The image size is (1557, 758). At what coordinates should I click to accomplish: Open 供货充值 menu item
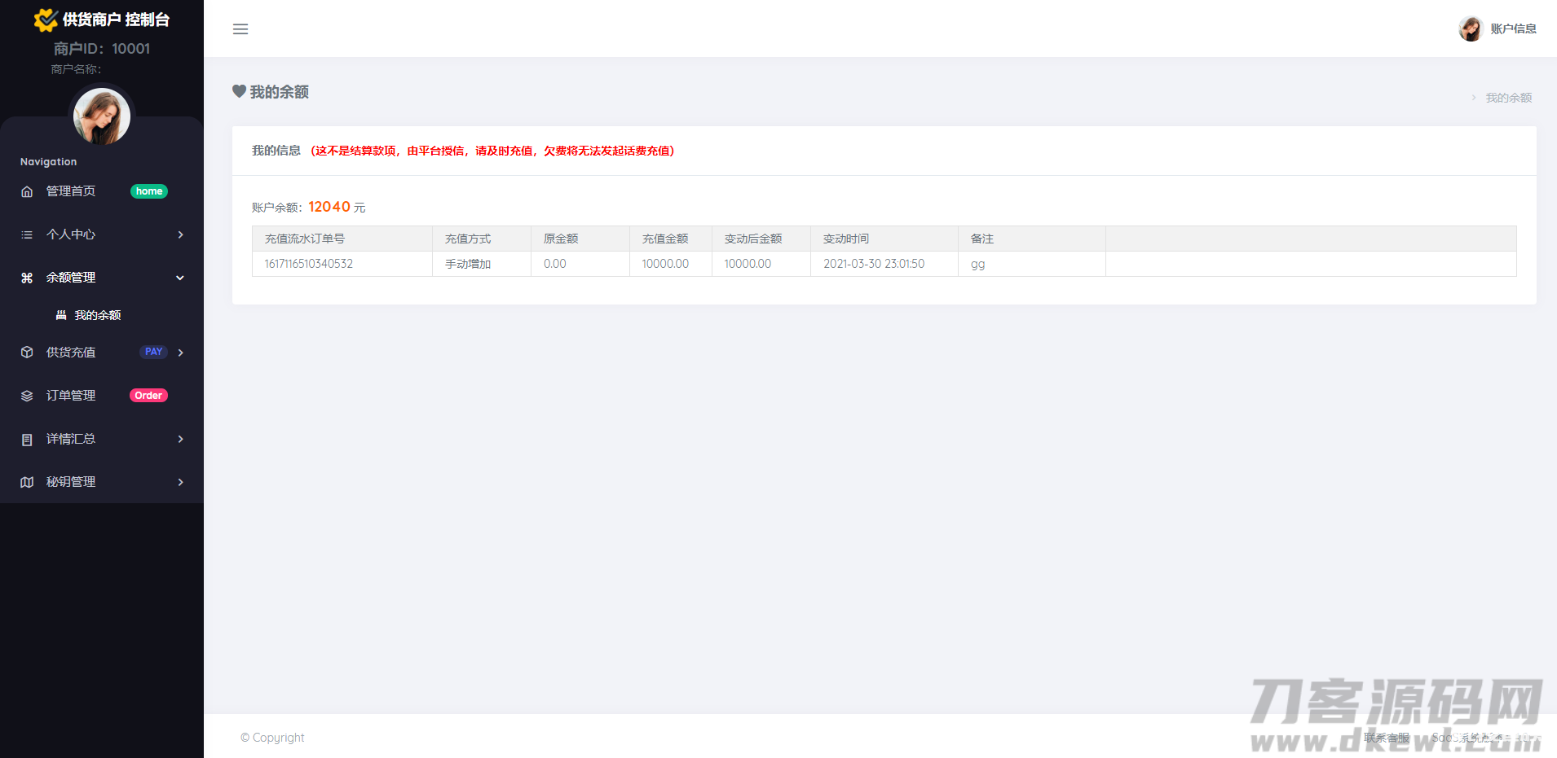[x=71, y=353]
